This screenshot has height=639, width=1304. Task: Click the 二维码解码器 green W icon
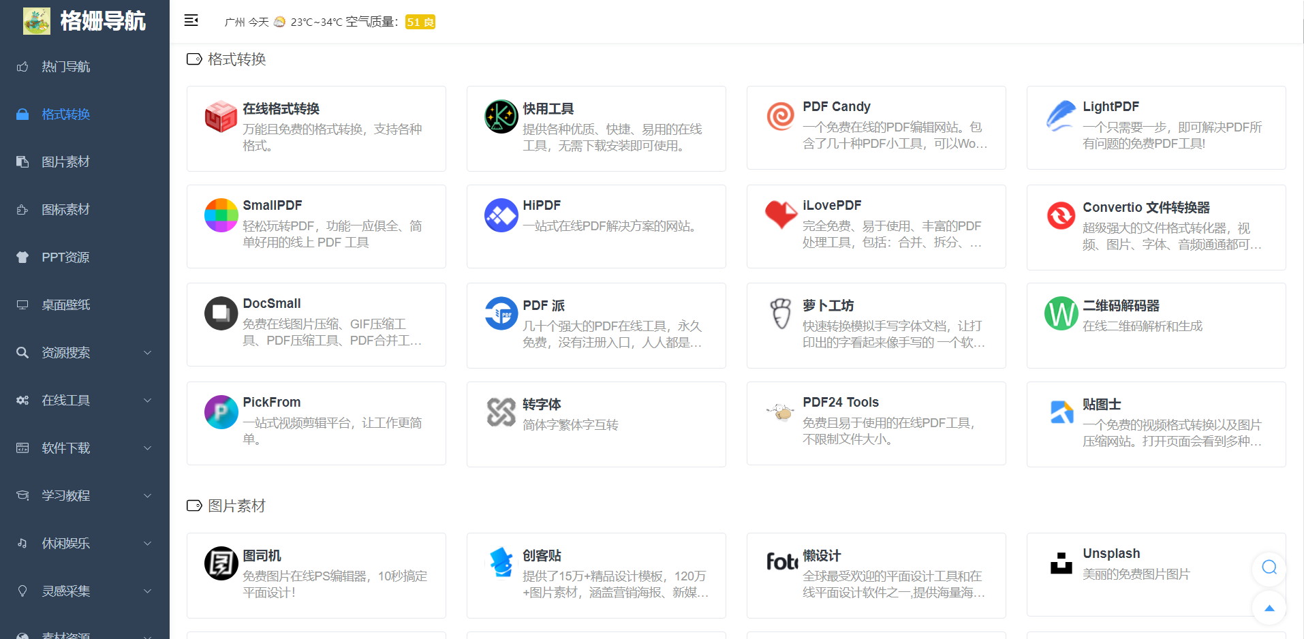click(1061, 313)
